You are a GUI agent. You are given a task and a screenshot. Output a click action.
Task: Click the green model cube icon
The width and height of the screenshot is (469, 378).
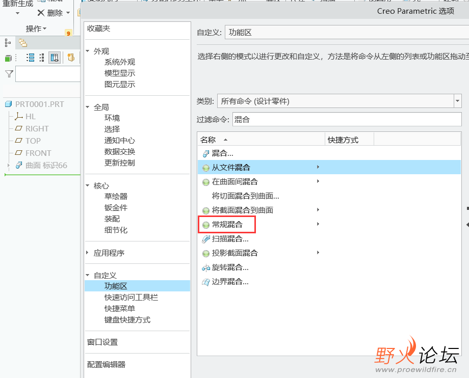[8, 58]
